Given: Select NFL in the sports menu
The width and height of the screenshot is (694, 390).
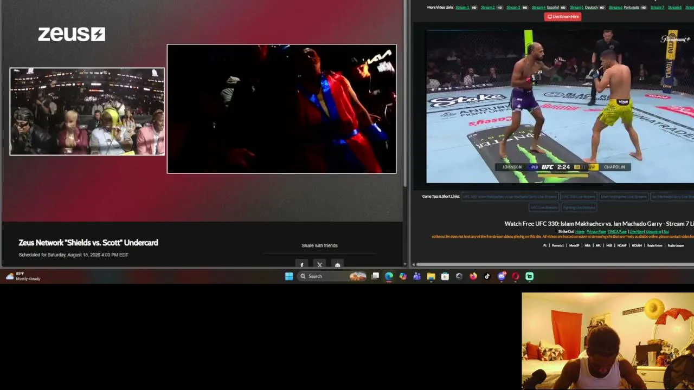Looking at the screenshot, I should click(x=599, y=246).
